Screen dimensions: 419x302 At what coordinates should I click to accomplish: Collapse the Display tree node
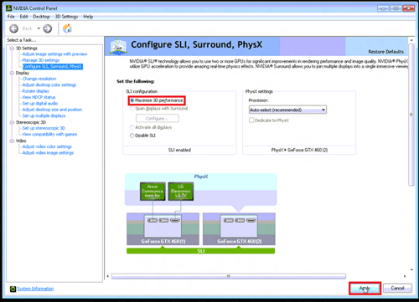point(12,73)
